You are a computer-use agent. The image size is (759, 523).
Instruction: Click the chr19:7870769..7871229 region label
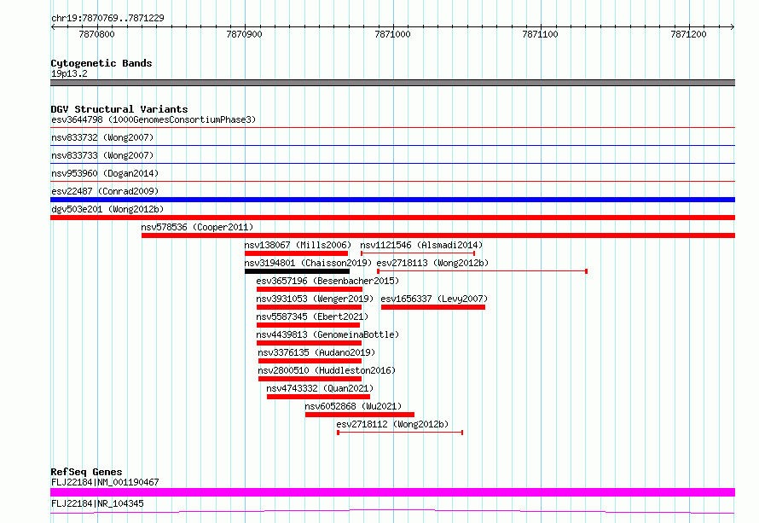[107, 18]
